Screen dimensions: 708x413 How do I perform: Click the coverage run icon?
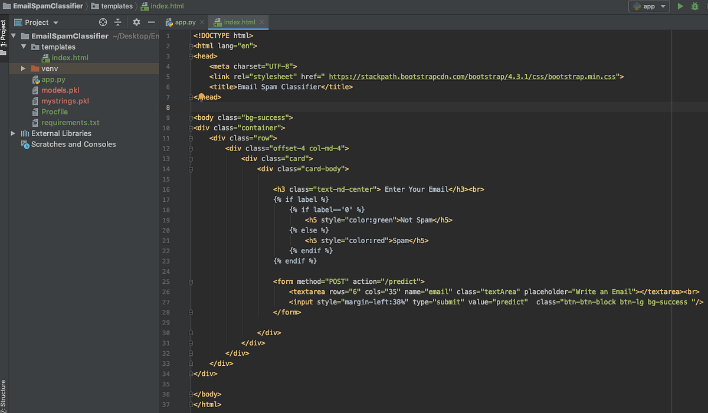click(x=706, y=6)
